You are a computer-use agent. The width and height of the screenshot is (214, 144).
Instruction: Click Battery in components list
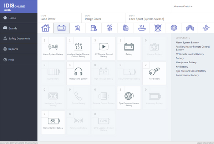tap(180, 58)
